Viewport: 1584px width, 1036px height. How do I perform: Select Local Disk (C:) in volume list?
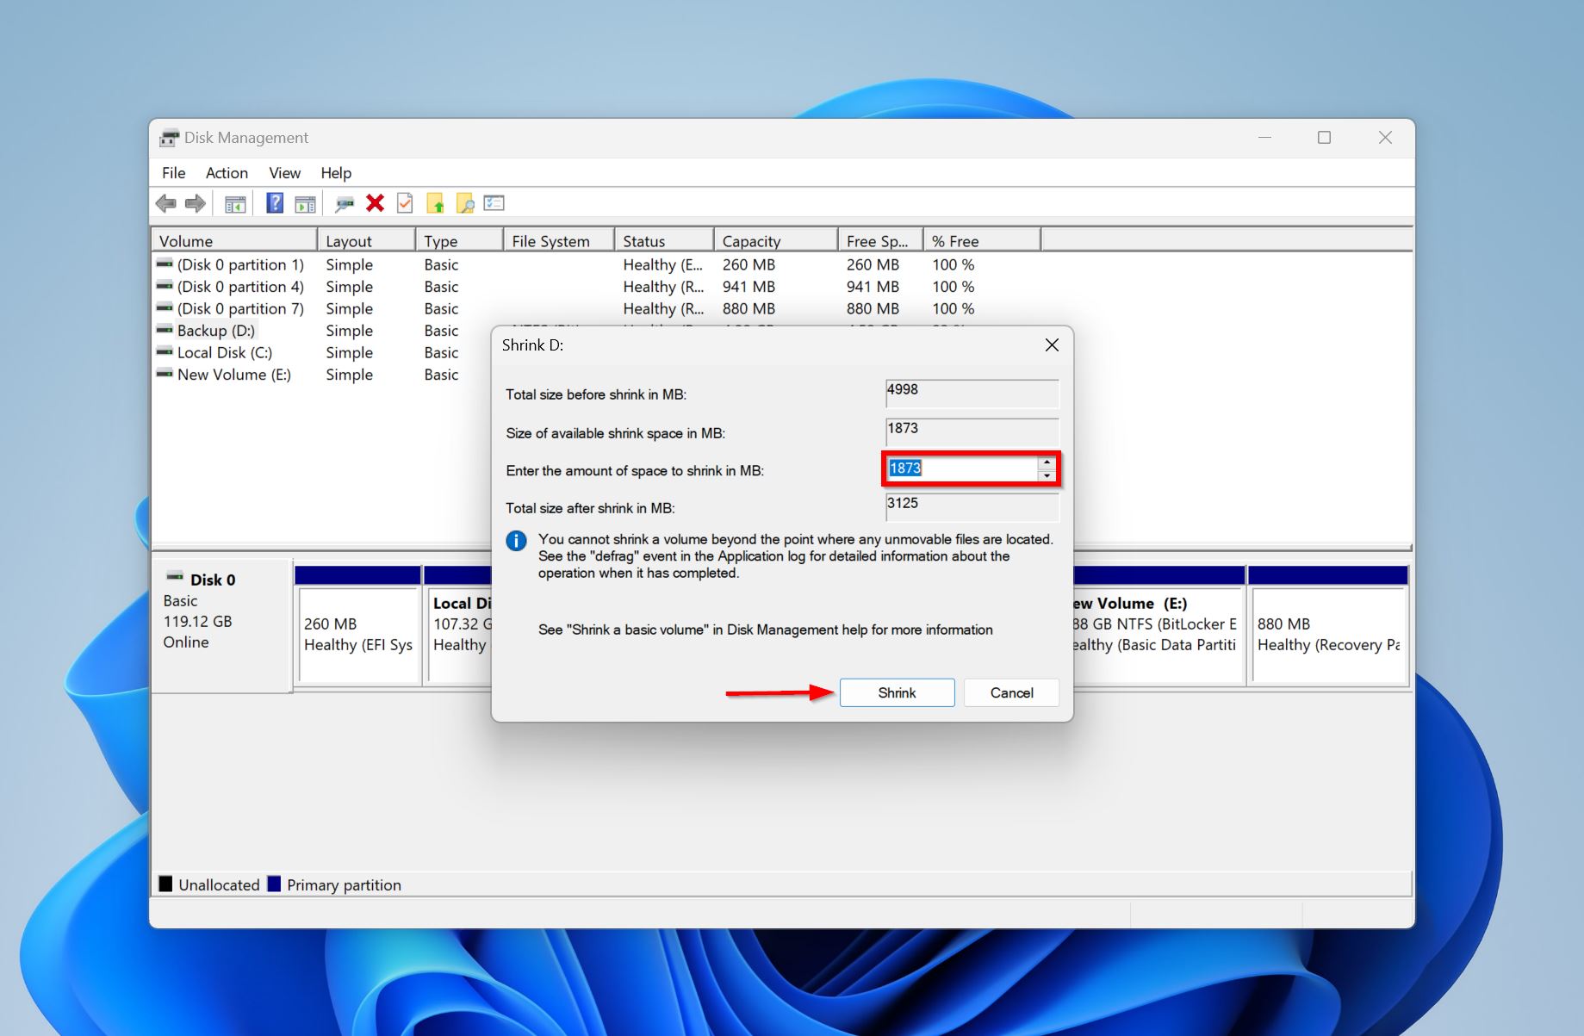(225, 353)
